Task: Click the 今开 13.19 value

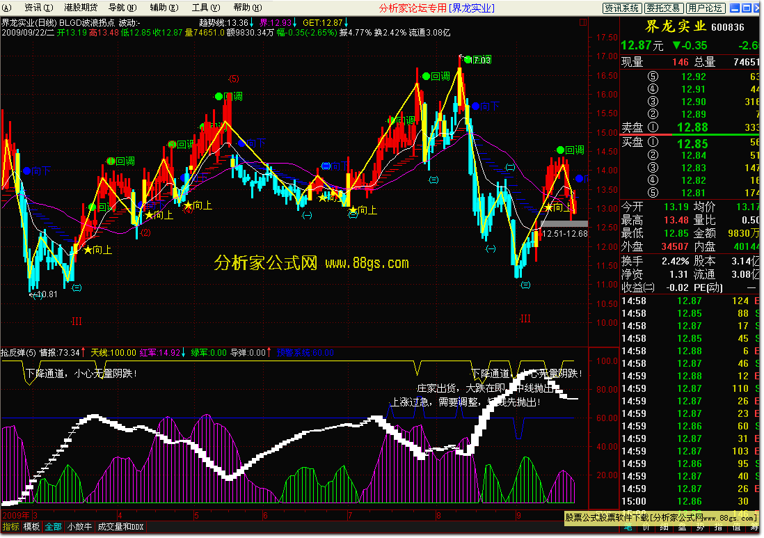Action: (x=676, y=207)
